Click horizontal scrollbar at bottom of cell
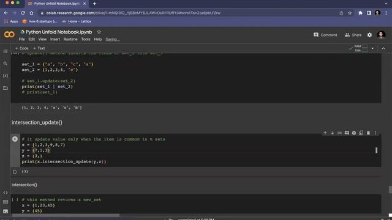Viewport: 392px width, 220px height. click(x=66, y=215)
